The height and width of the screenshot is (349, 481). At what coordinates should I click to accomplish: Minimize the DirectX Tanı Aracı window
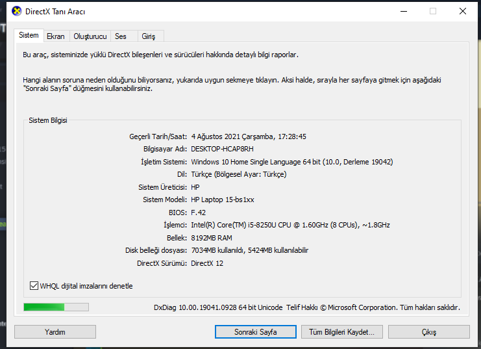pyautogui.click(x=404, y=11)
